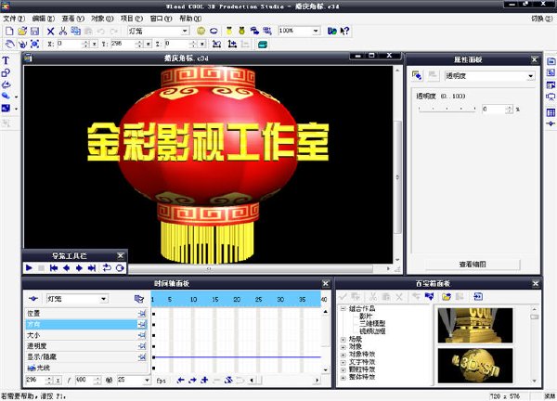
Task: Click the Save file toolbar icon
Action: 34,31
